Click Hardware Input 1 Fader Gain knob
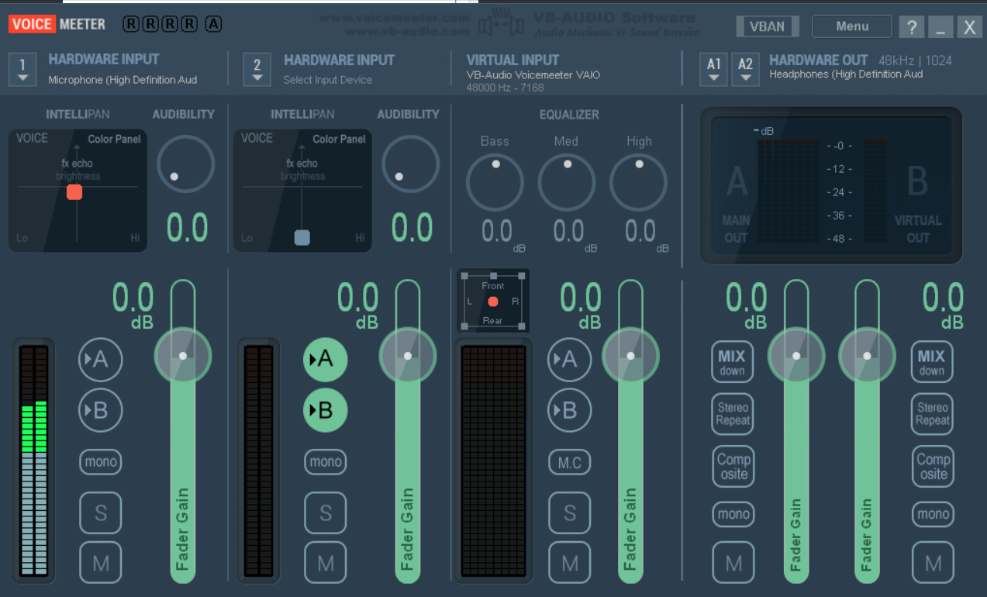The image size is (987, 597). [x=183, y=356]
